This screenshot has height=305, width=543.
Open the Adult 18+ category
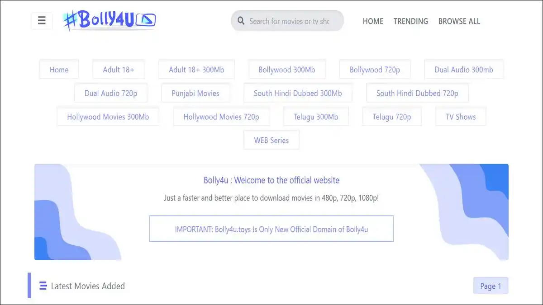pos(119,70)
